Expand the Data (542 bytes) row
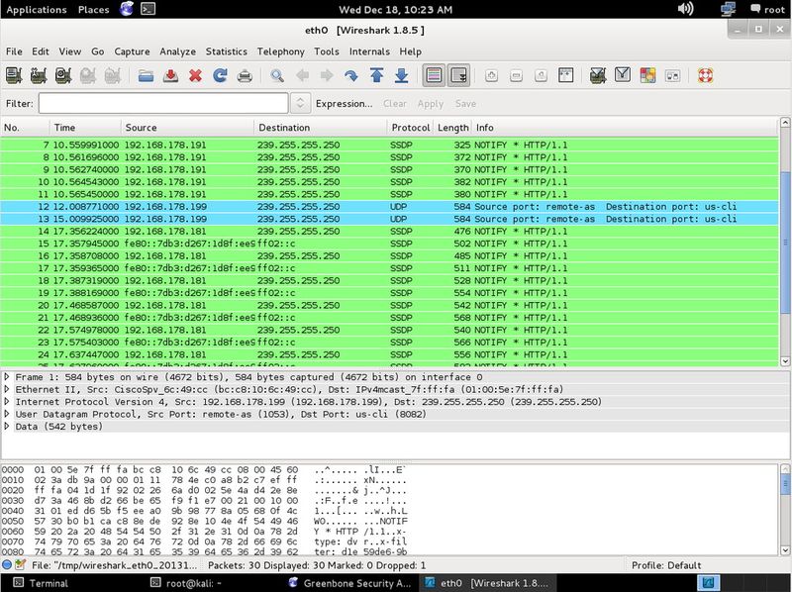The image size is (792, 592). click(x=8, y=426)
